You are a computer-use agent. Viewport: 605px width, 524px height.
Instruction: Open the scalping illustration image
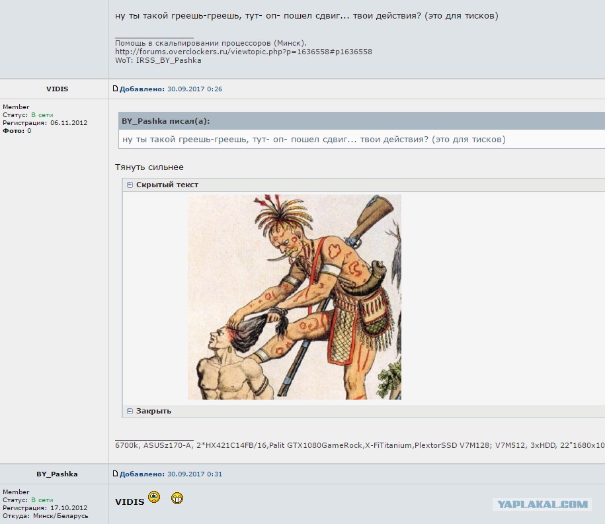click(294, 297)
